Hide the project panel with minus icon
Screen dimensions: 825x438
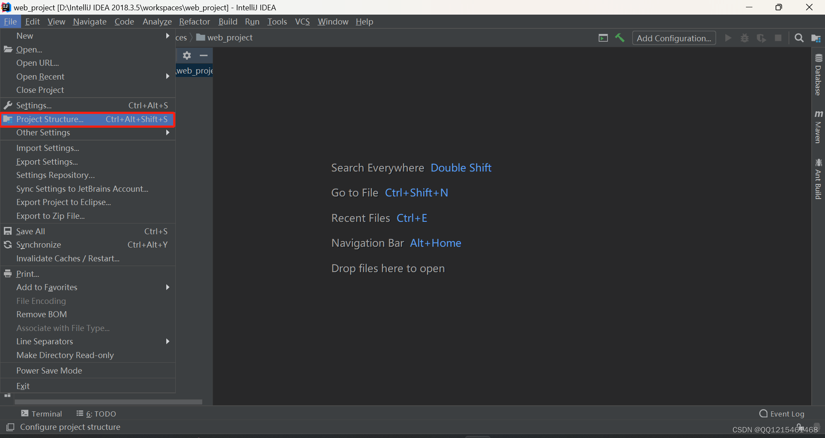coord(204,55)
